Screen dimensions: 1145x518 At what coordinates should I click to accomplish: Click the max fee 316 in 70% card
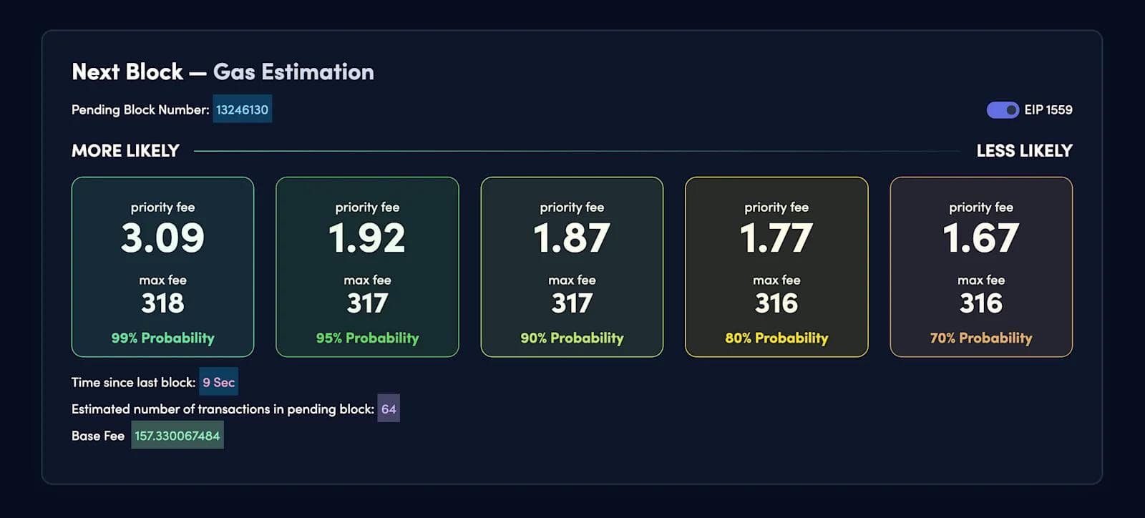(x=981, y=303)
